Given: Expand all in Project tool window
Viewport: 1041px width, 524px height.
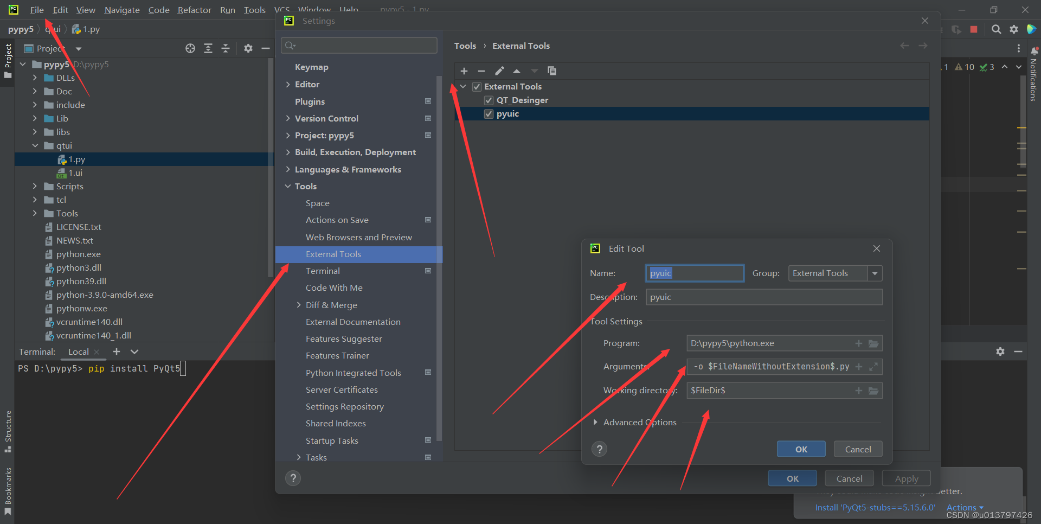Looking at the screenshot, I should point(208,48).
